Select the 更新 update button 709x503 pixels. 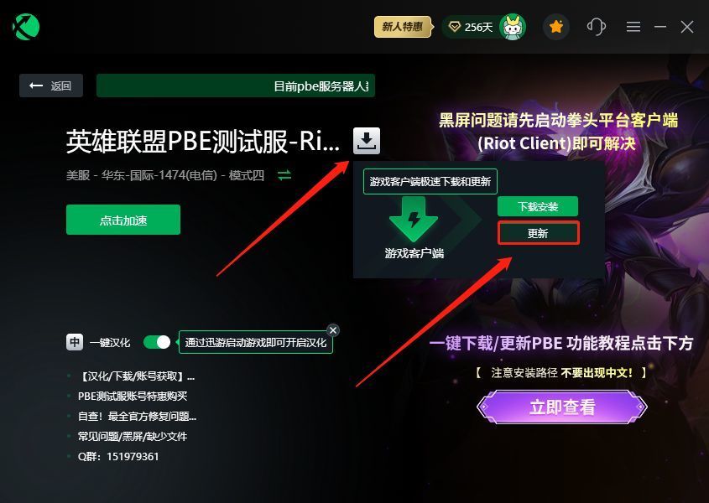[x=538, y=233]
